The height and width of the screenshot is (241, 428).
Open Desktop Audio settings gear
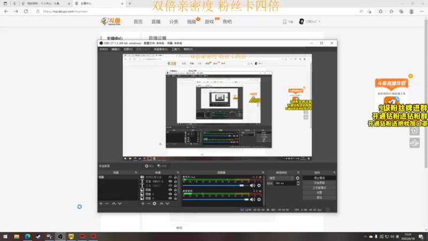(x=259, y=199)
